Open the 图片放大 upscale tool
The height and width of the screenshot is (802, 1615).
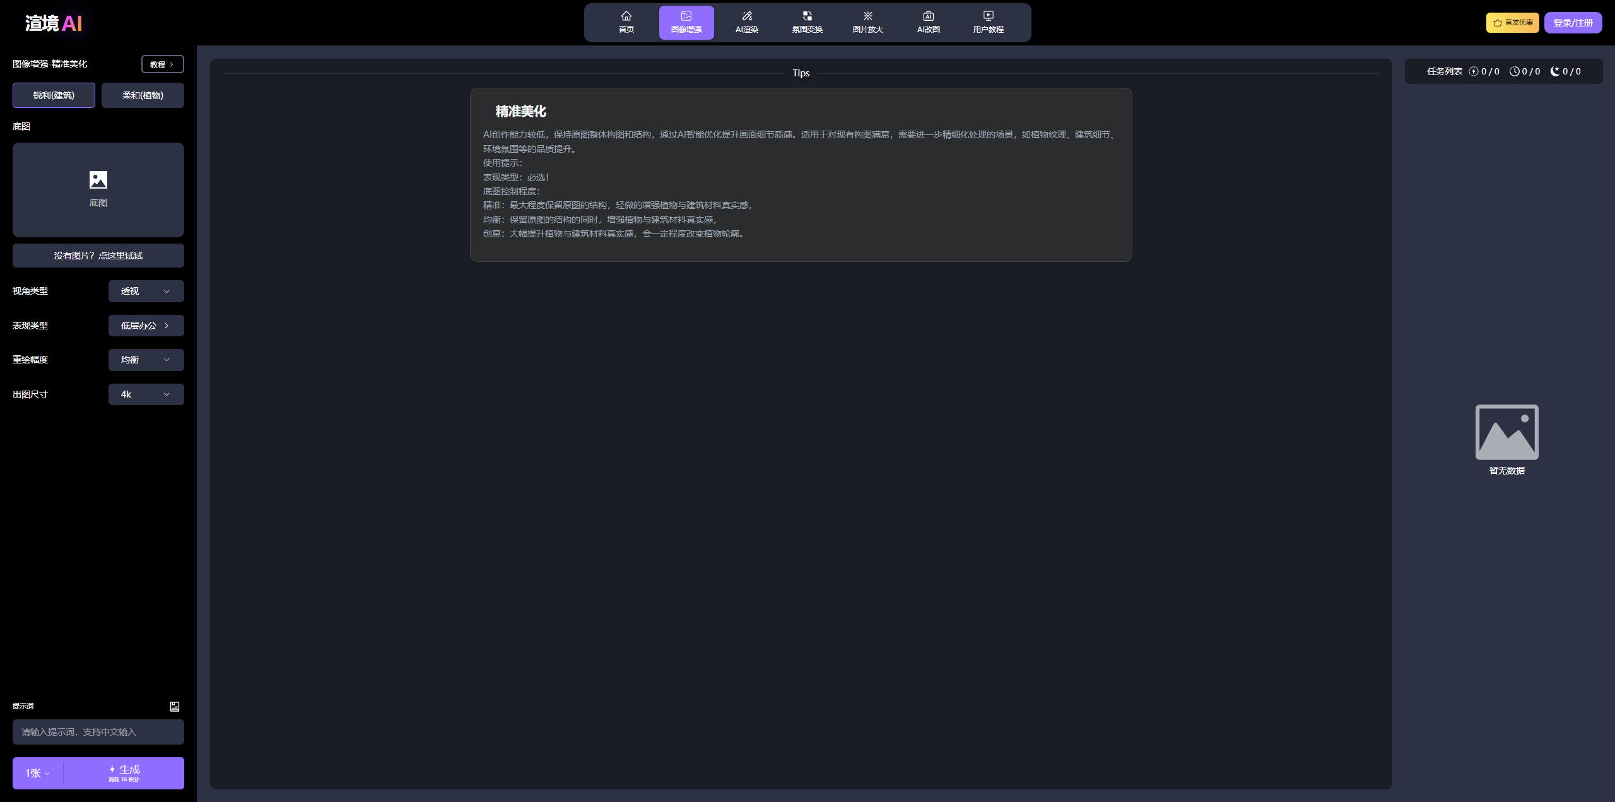[867, 22]
